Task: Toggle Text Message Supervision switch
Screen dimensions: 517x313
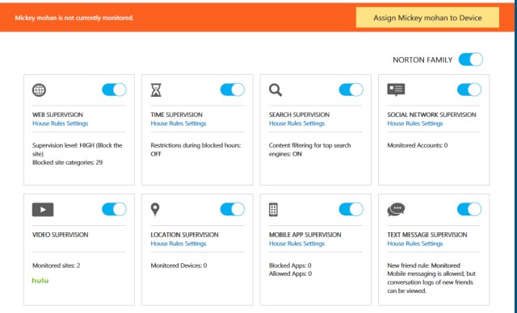Action: [469, 209]
